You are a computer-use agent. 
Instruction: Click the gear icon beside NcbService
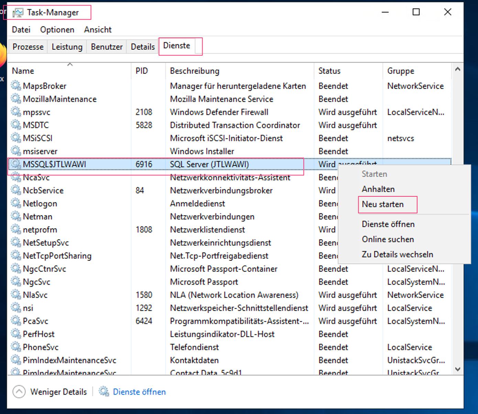click(16, 190)
